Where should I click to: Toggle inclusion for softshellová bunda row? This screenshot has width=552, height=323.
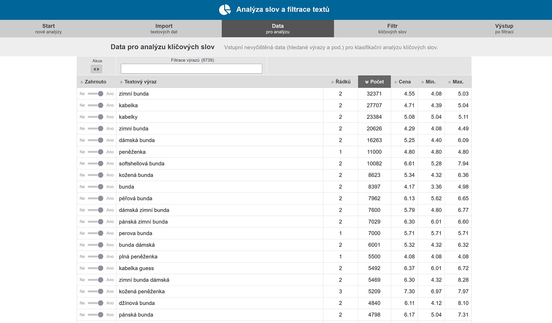click(x=96, y=163)
